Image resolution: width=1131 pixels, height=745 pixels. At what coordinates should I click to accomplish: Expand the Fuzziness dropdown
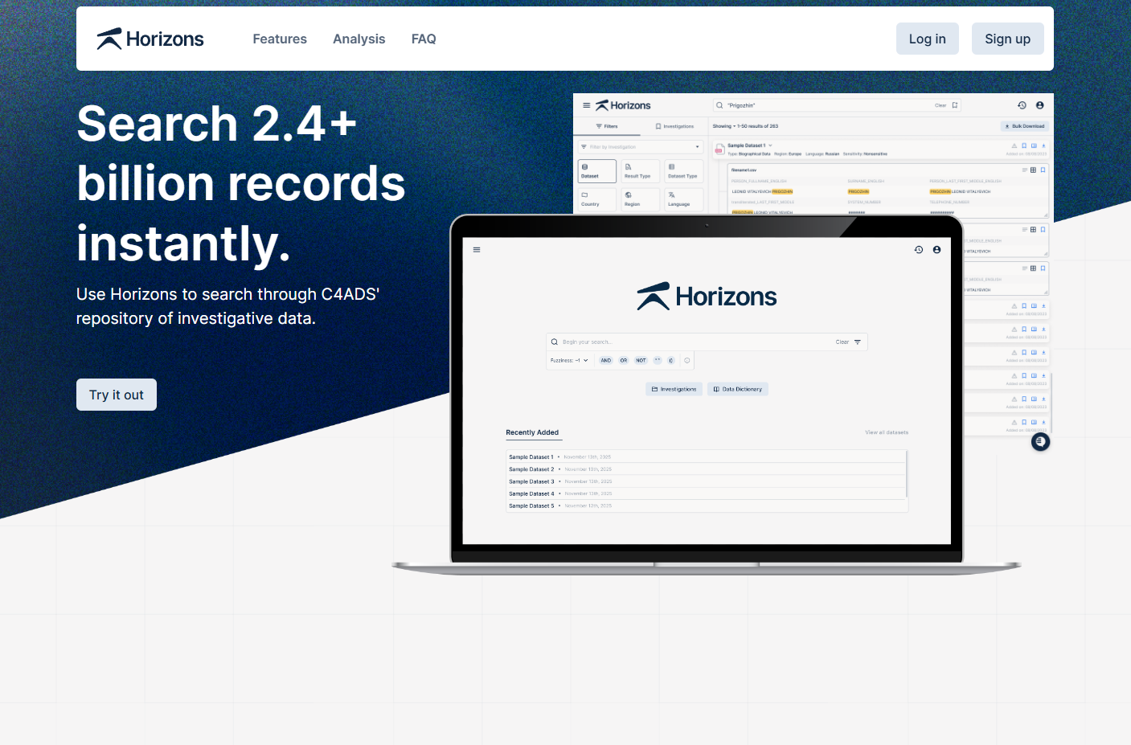click(569, 360)
